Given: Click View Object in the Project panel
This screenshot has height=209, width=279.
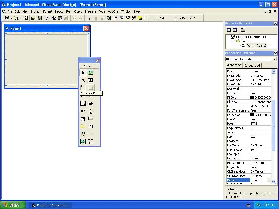Looking at the screenshot, I should click(x=235, y=30).
